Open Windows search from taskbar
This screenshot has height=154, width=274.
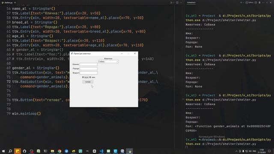(10, 151)
